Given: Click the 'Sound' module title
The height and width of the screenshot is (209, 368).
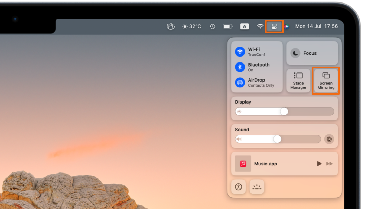Looking at the screenshot, I should tap(242, 130).
